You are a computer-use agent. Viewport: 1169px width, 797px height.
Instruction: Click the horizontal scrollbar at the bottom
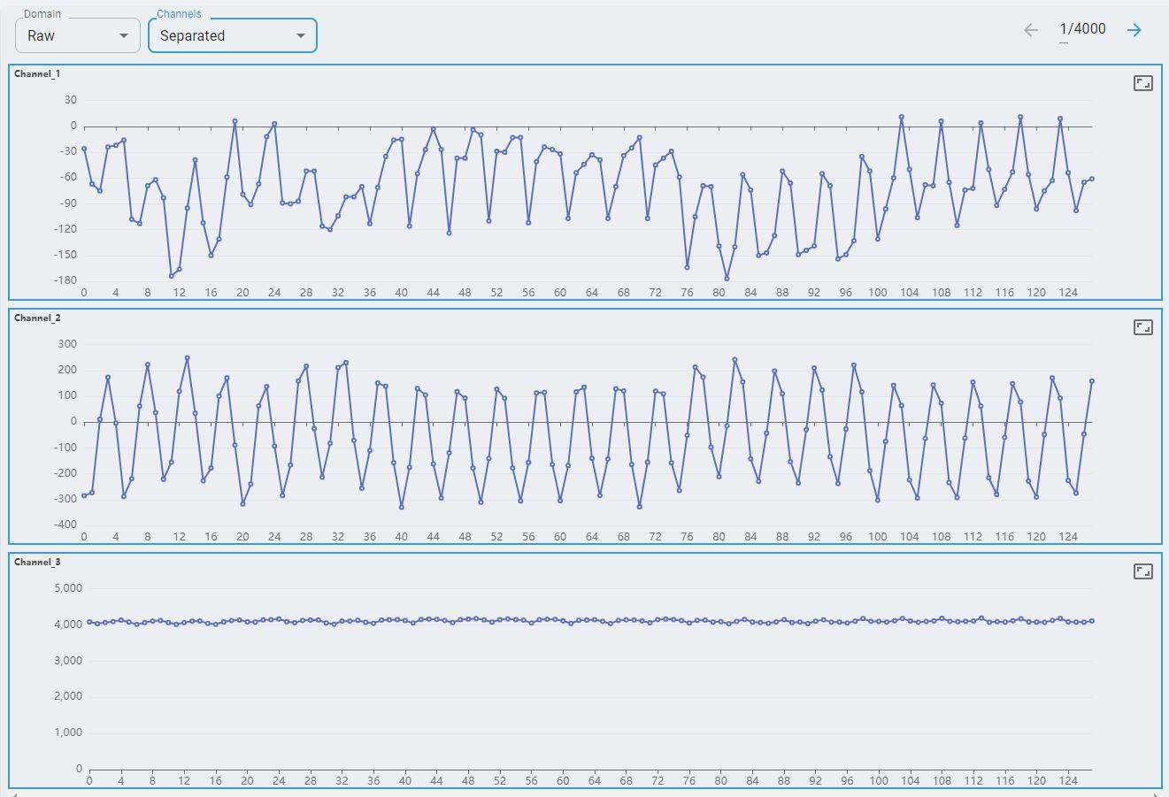[x=584, y=793]
